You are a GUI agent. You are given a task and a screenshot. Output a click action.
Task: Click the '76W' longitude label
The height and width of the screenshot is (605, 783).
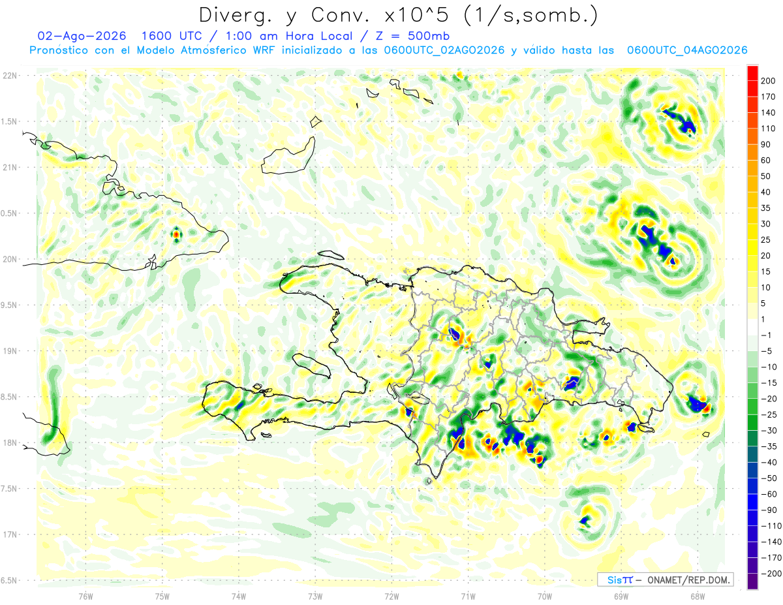[85, 596]
